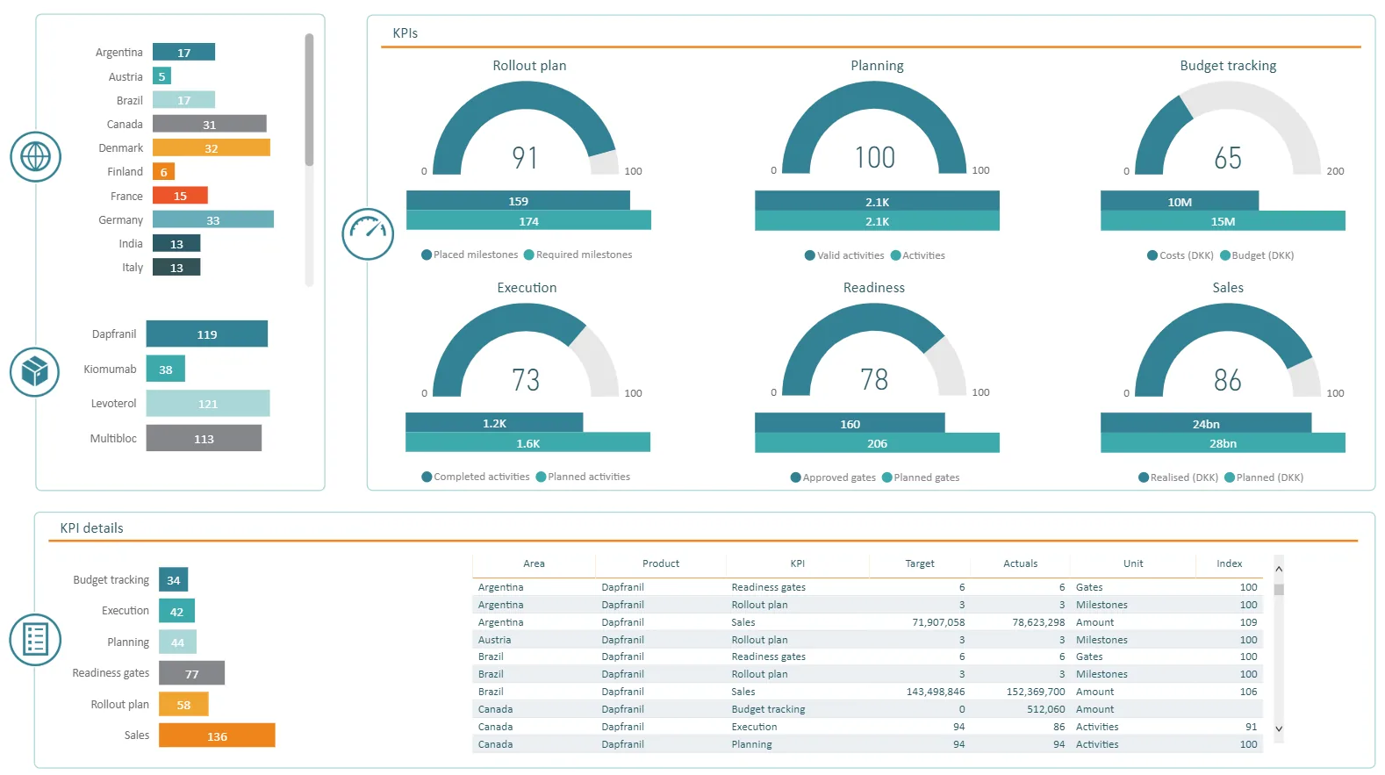Select the Austria bar showing 5
The height and width of the screenshot is (775, 1385).
[161, 76]
